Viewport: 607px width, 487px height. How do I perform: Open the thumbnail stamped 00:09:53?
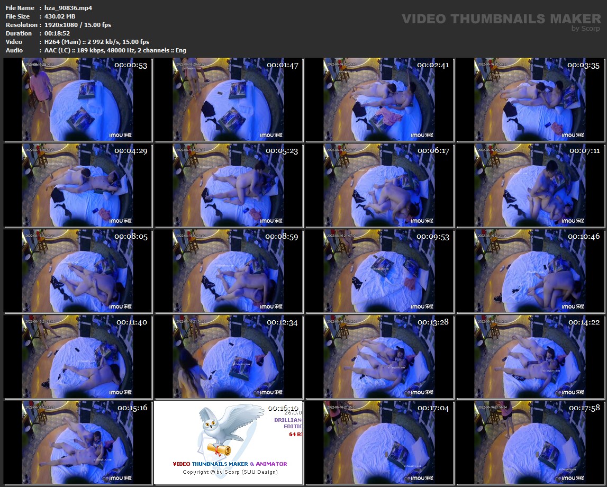click(380, 271)
